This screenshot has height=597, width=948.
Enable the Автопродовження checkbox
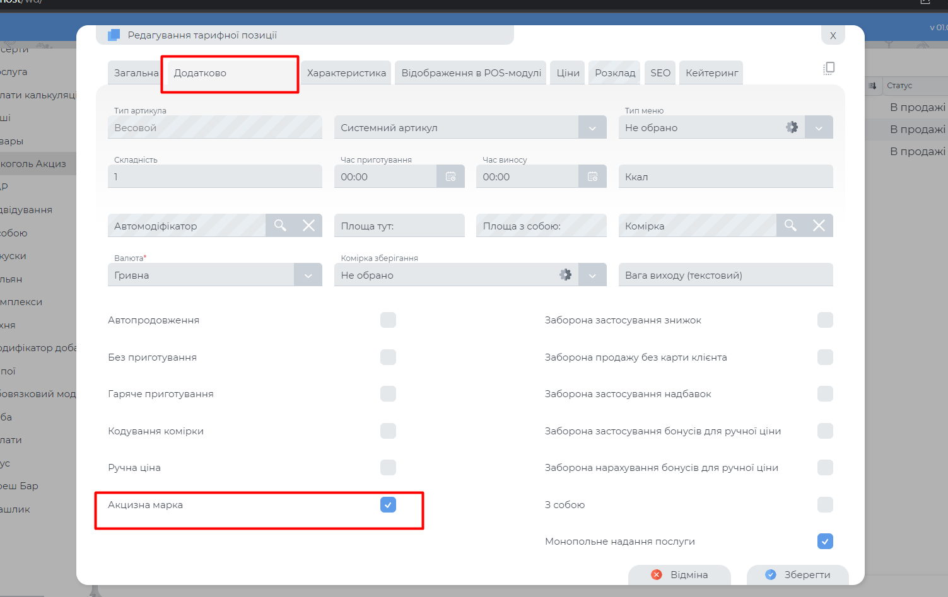pyautogui.click(x=388, y=320)
